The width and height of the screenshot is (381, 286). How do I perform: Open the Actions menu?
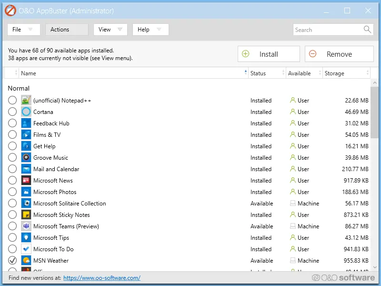[67, 30]
